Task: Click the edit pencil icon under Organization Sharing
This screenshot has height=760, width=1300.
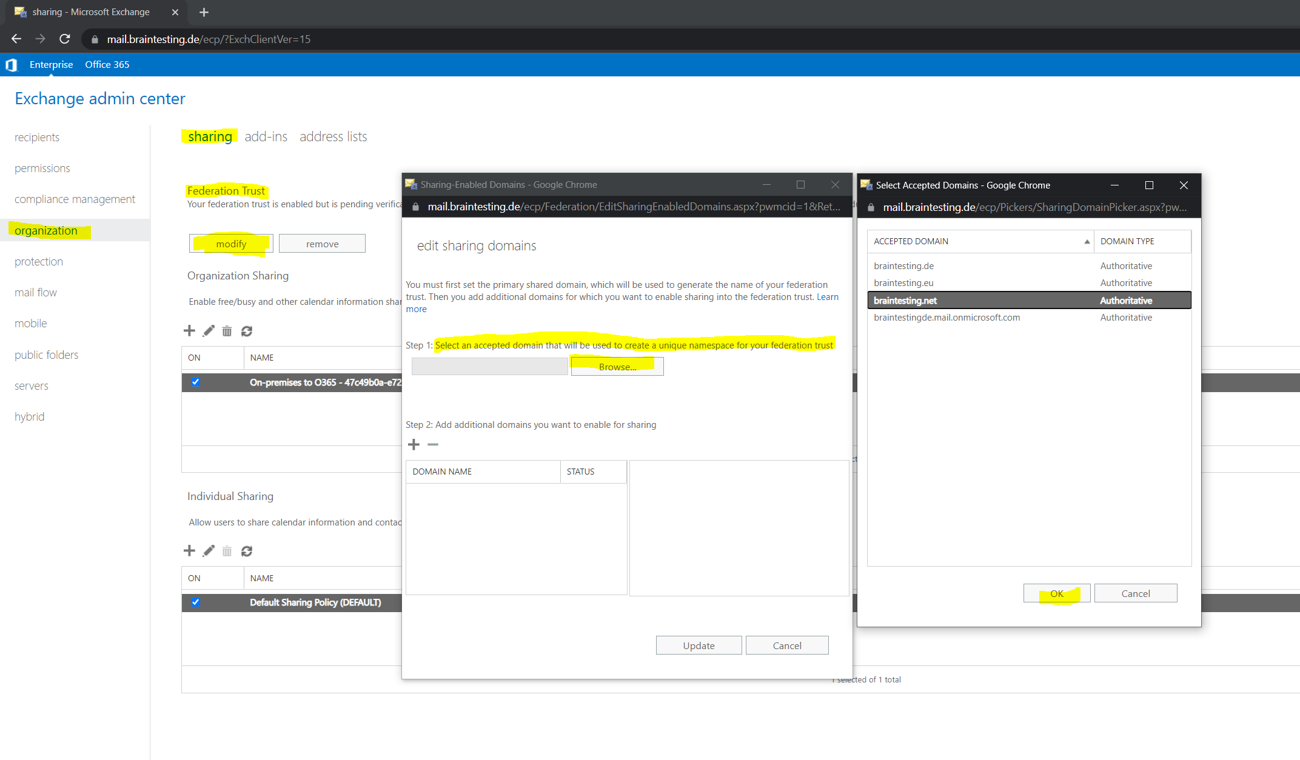Action: [209, 330]
